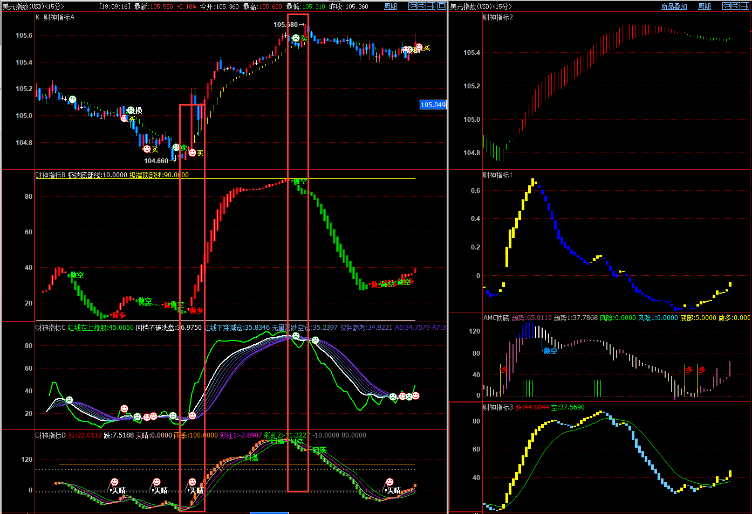
Task: Click the blue 105.049 price tag
Action: (433, 105)
